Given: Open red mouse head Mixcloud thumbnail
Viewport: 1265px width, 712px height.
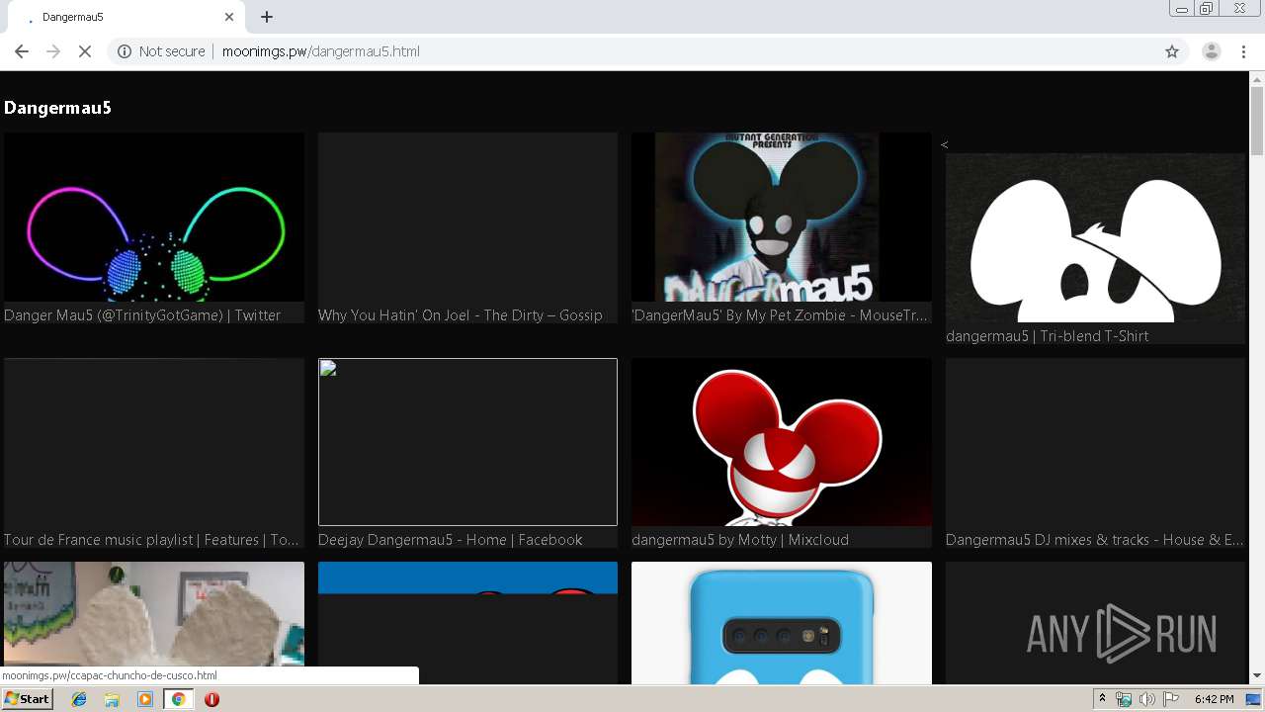Looking at the screenshot, I should [x=781, y=442].
